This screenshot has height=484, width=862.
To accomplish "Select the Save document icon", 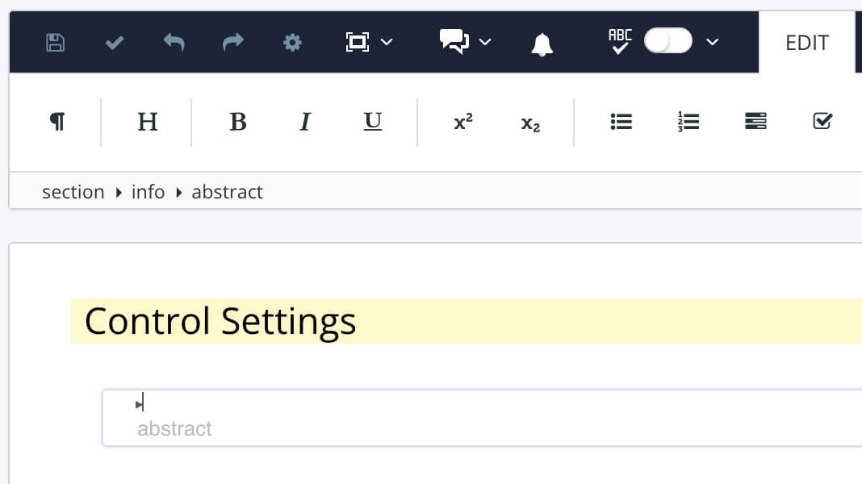I will (54, 43).
